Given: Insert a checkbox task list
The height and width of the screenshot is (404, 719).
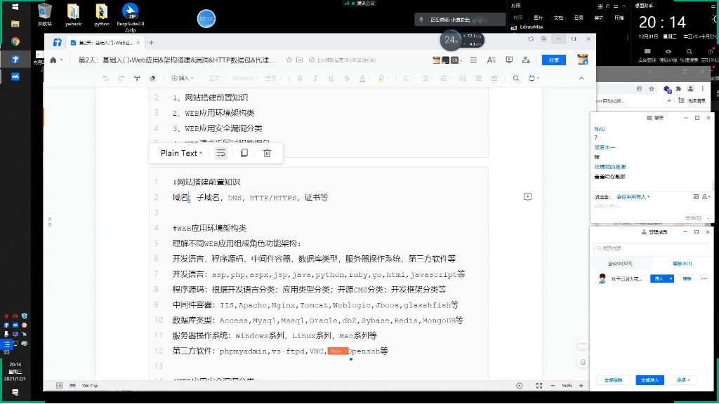Looking at the screenshot, I should [463, 79].
